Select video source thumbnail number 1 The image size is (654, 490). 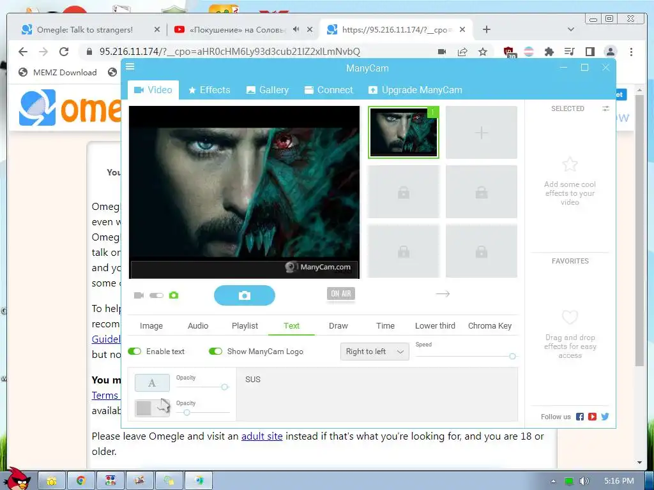click(x=404, y=132)
